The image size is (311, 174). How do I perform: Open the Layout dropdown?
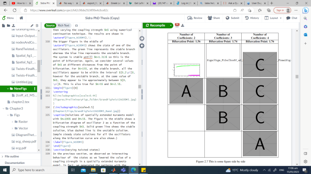(273, 18)
